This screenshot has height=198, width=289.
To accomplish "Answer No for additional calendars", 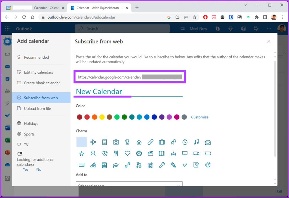I will pos(39,170).
